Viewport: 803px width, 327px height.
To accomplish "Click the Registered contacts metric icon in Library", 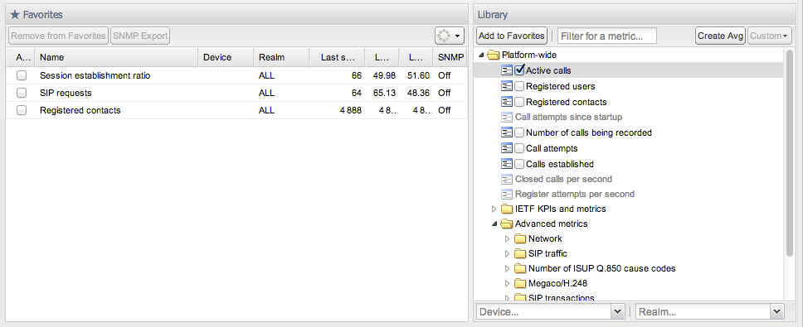I will tap(507, 102).
